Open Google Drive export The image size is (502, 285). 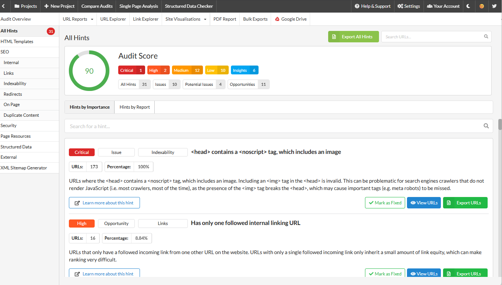(x=290, y=19)
